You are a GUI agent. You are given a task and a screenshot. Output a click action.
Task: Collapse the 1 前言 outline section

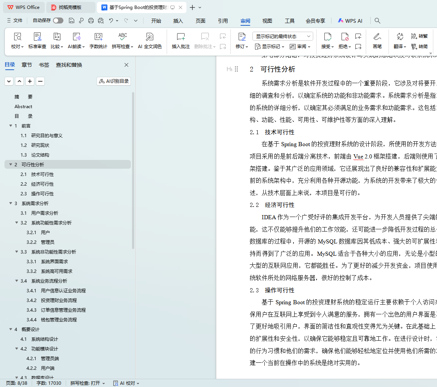pyautogui.click(x=11, y=126)
